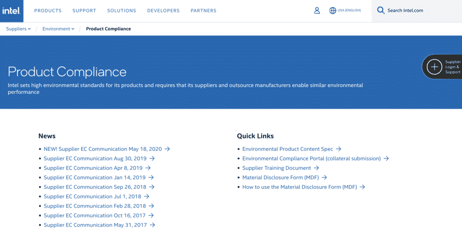Open Supplier EC Communication Apr 8, 2019
The width and height of the screenshot is (462, 230).
pyautogui.click(x=93, y=168)
